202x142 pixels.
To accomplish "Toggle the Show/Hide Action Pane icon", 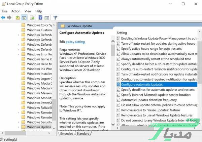I will 47,17.
